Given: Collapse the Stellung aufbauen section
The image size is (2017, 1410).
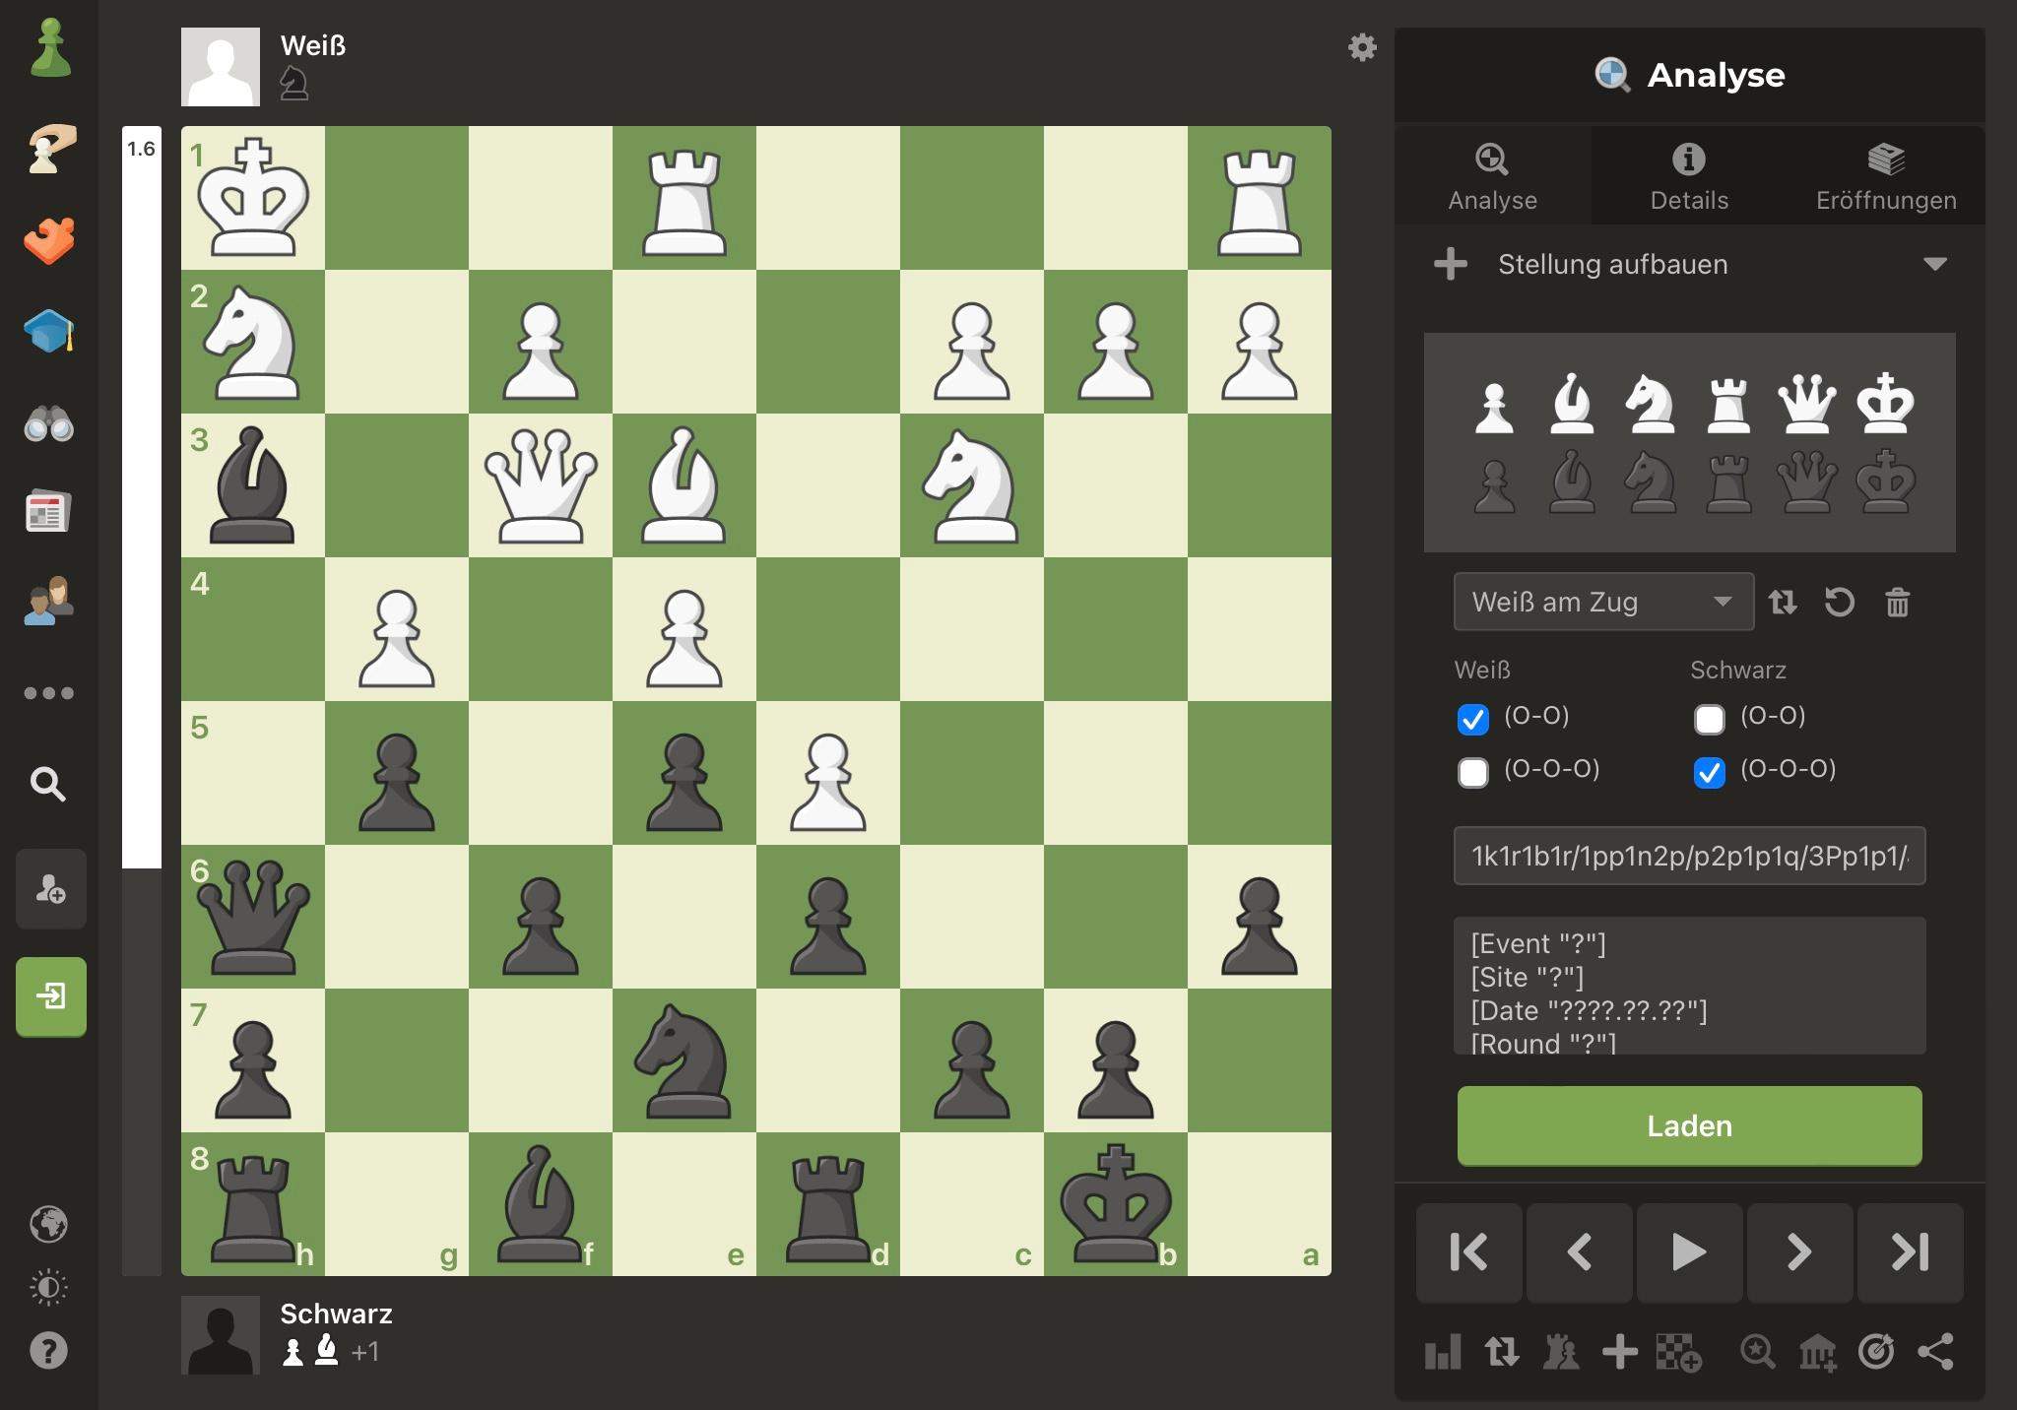Looking at the screenshot, I should coord(1934,264).
